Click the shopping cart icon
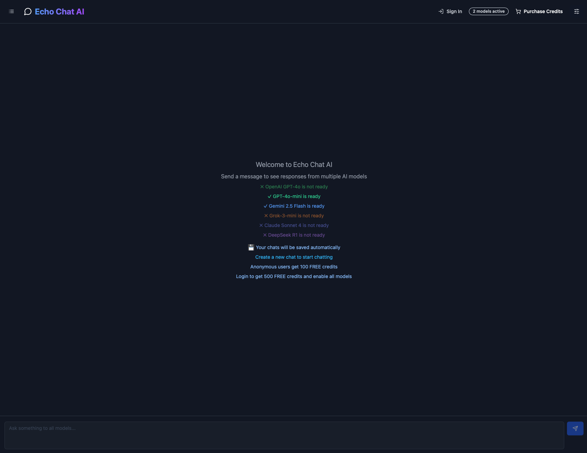 (x=518, y=11)
